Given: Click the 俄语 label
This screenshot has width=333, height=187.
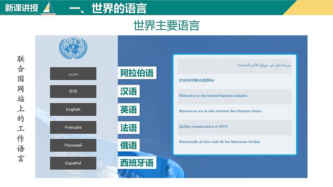Looking at the screenshot, I should pyautogui.click(x=128, y=145).
